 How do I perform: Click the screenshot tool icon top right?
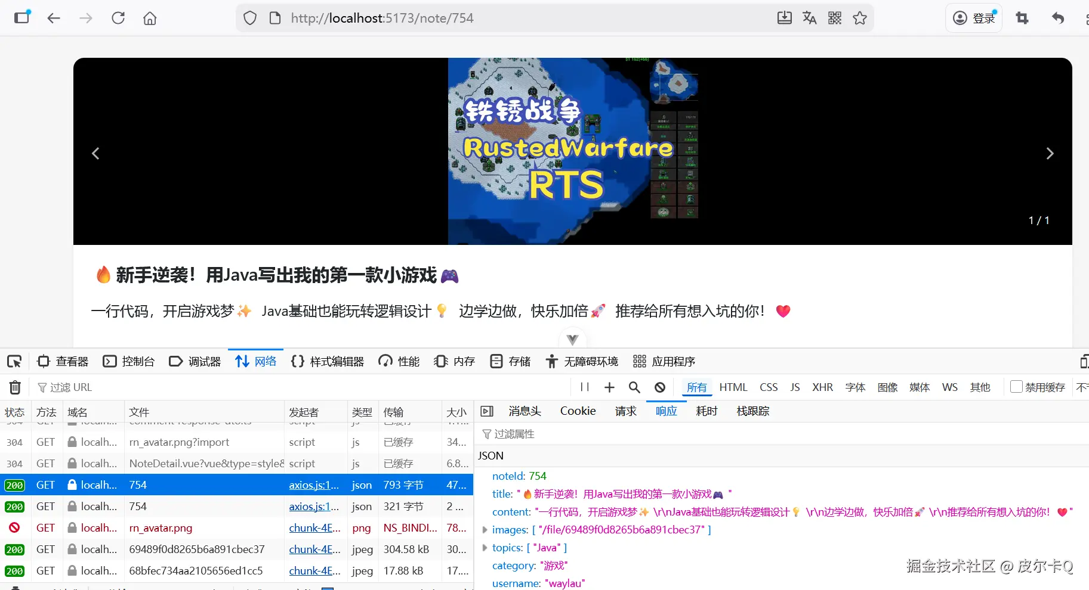point(1022,18)
